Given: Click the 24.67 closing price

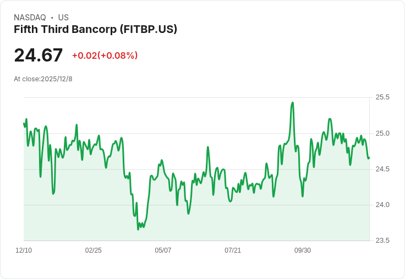Looking at the screenshot, I should (38, 55).
